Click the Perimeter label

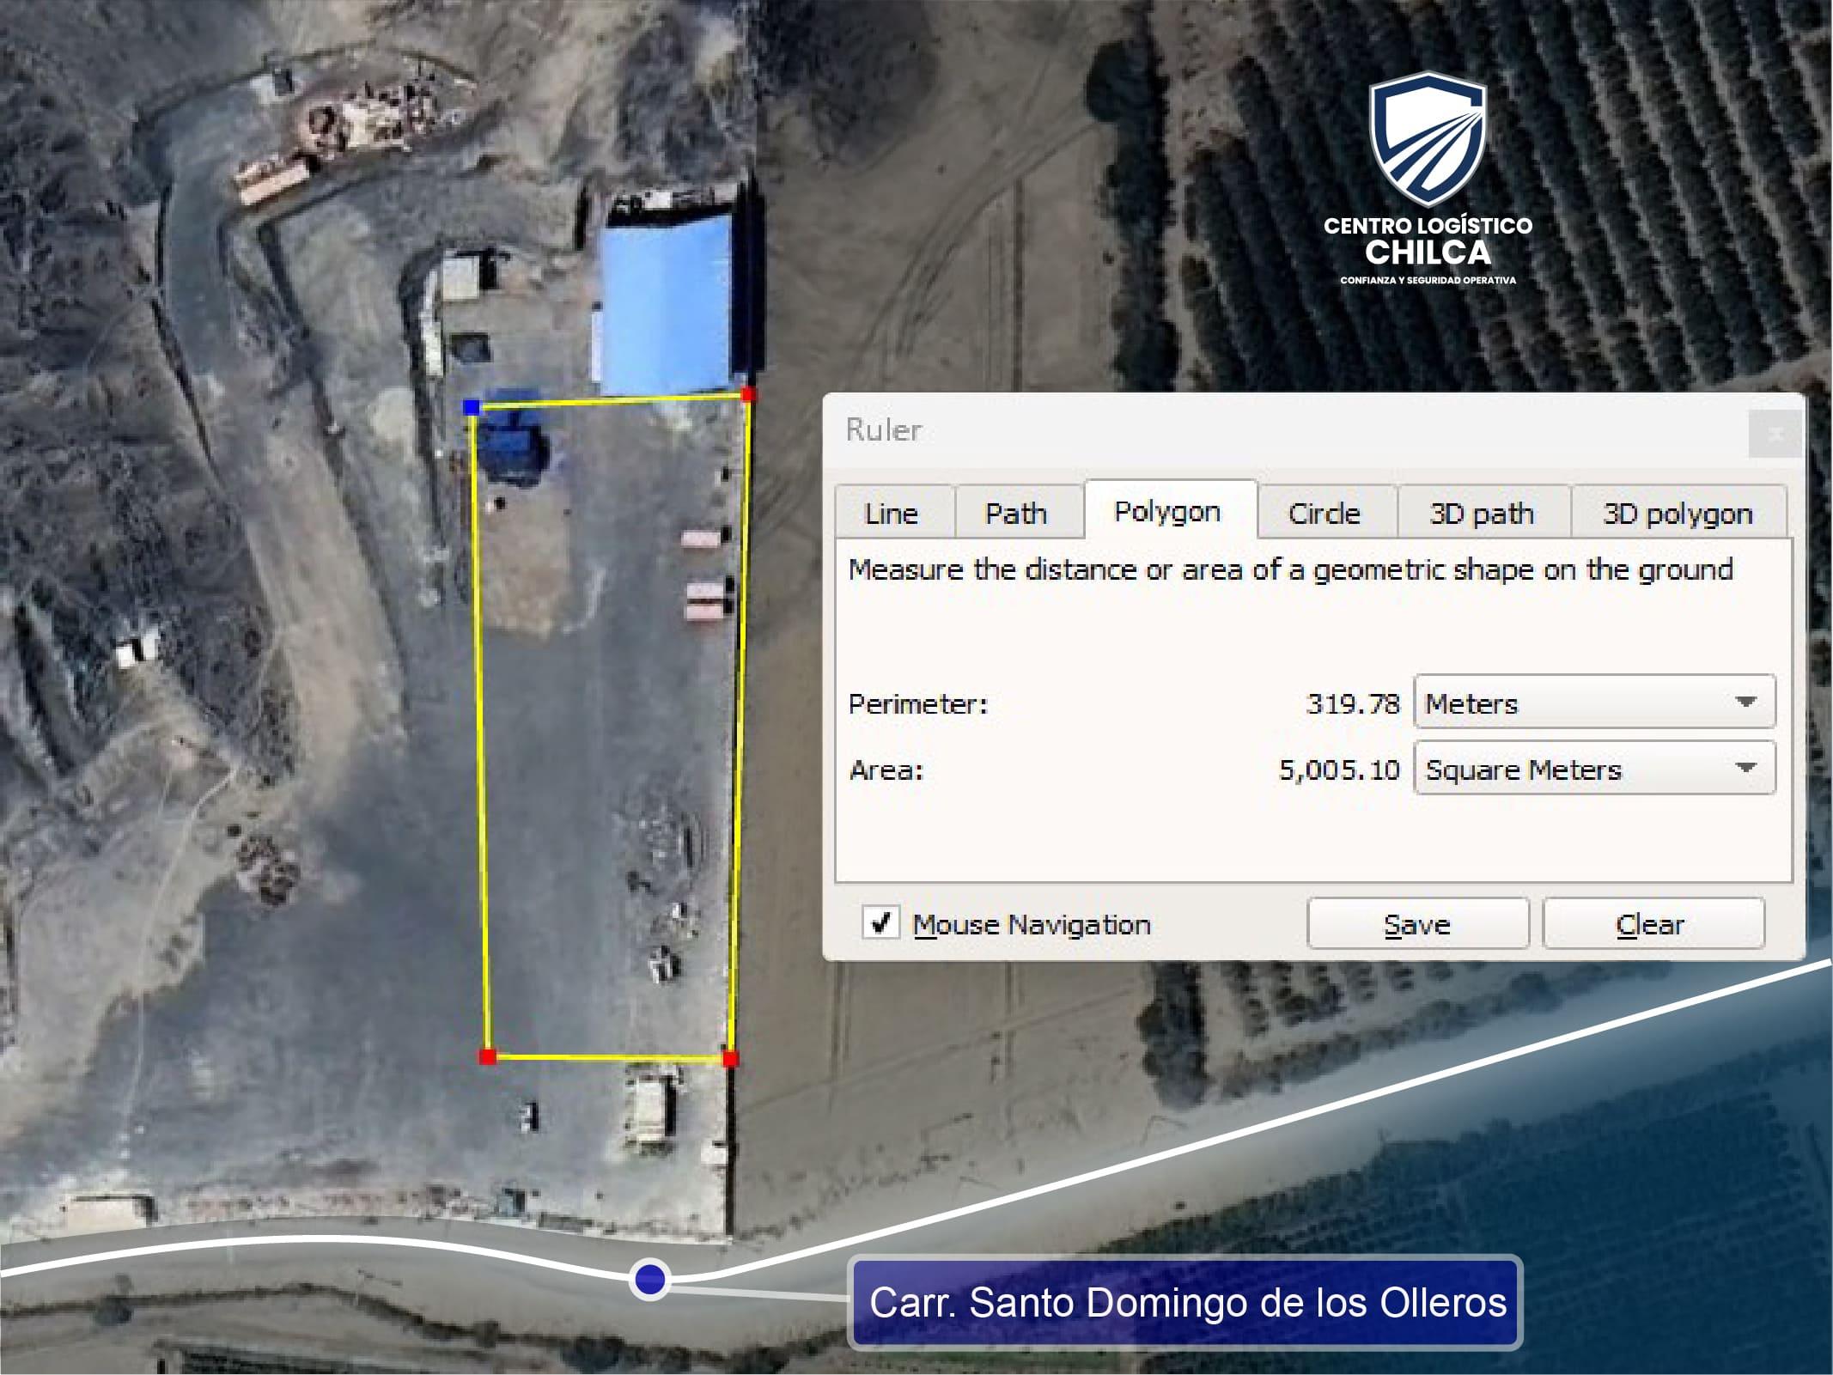[918, 704]
